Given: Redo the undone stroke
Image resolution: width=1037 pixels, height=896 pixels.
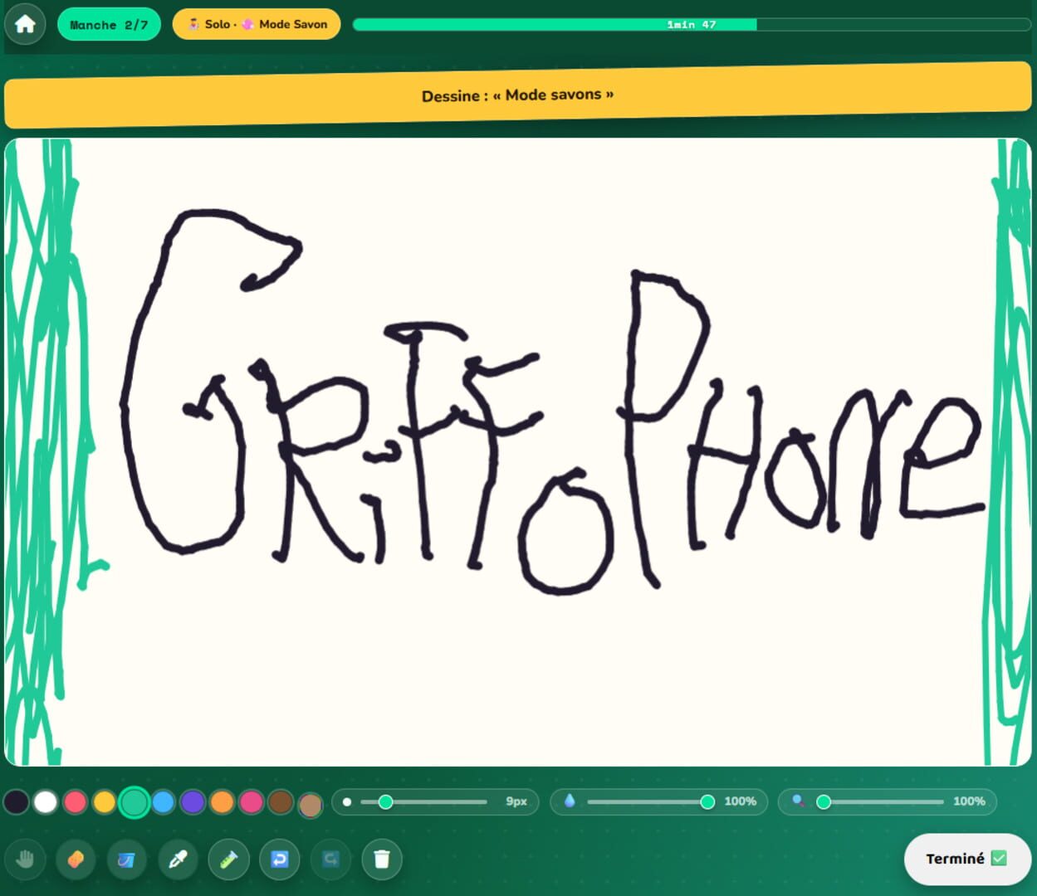Looking at the screenshot, I should click(x=330, y=859).
